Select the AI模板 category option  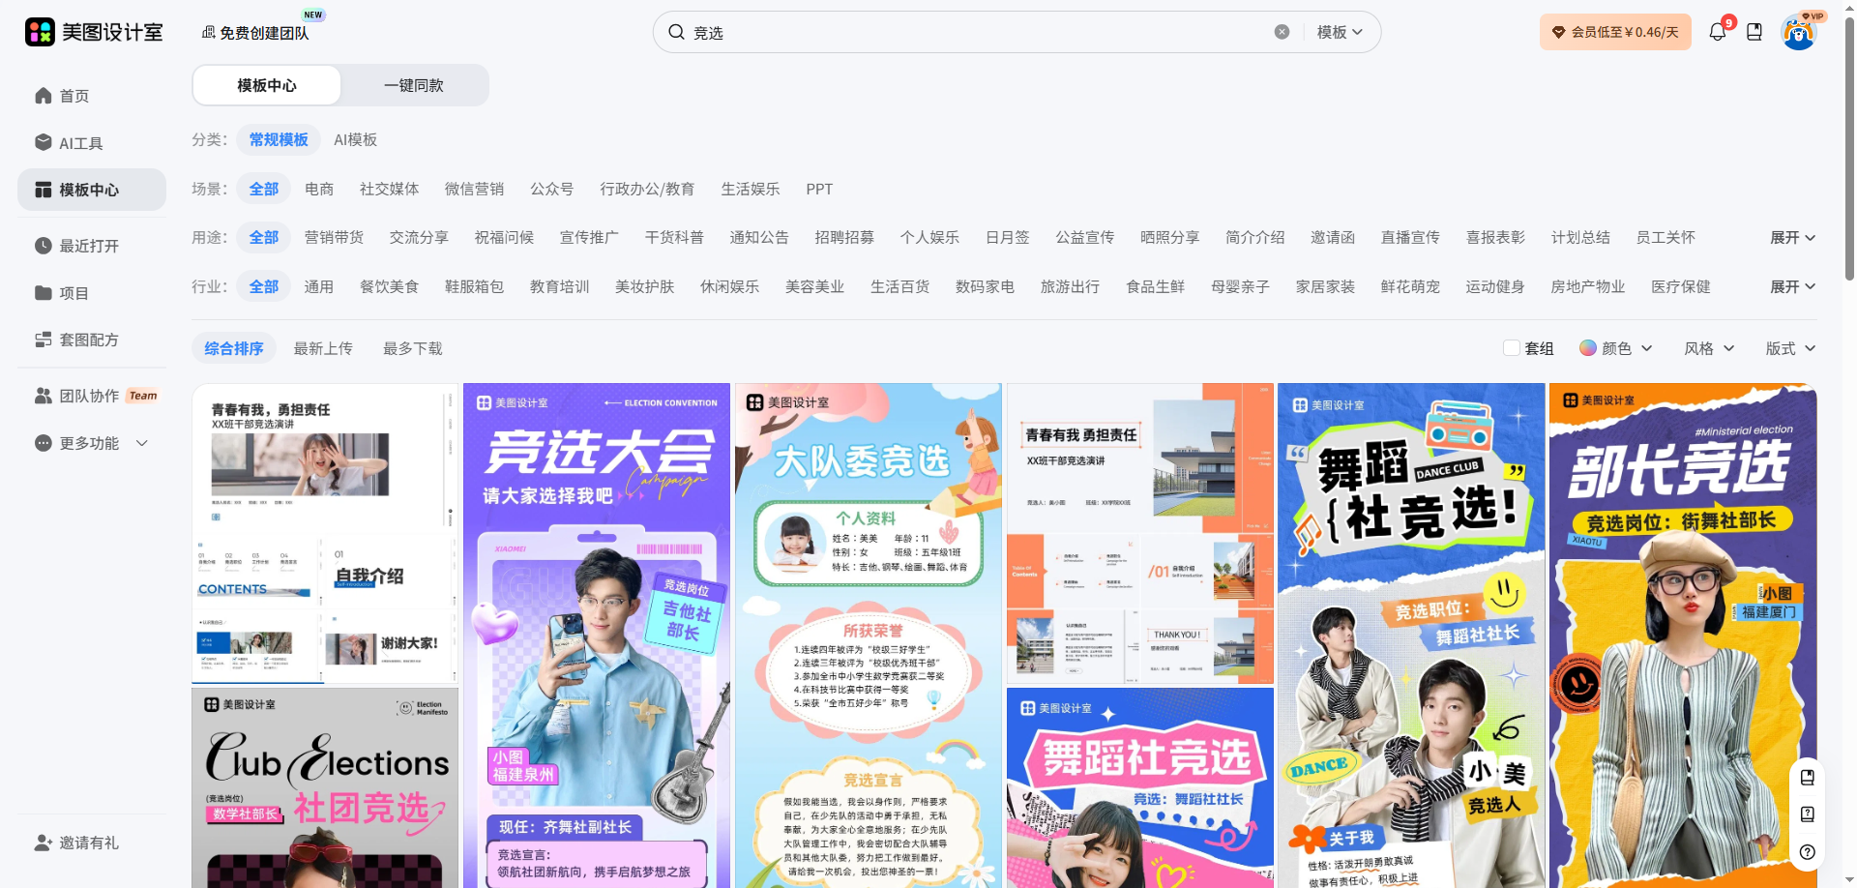point(355,140)
